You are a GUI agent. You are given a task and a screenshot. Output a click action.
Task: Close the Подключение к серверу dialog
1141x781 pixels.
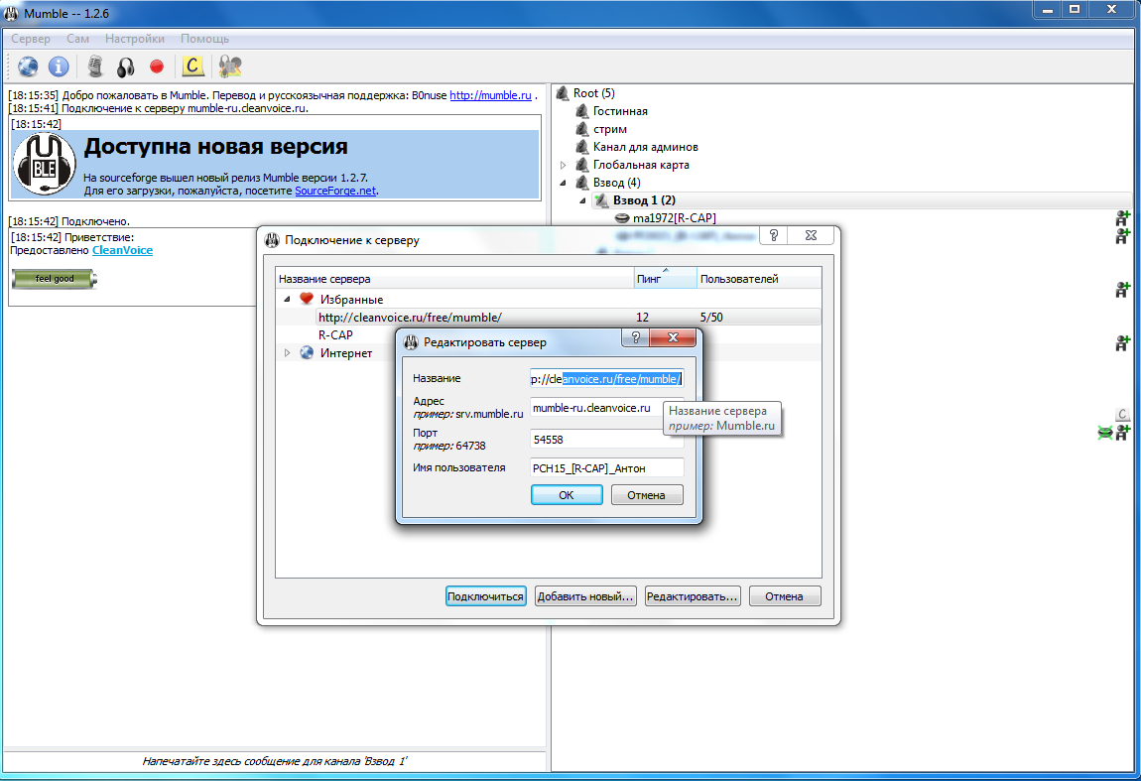pos(812,235)
